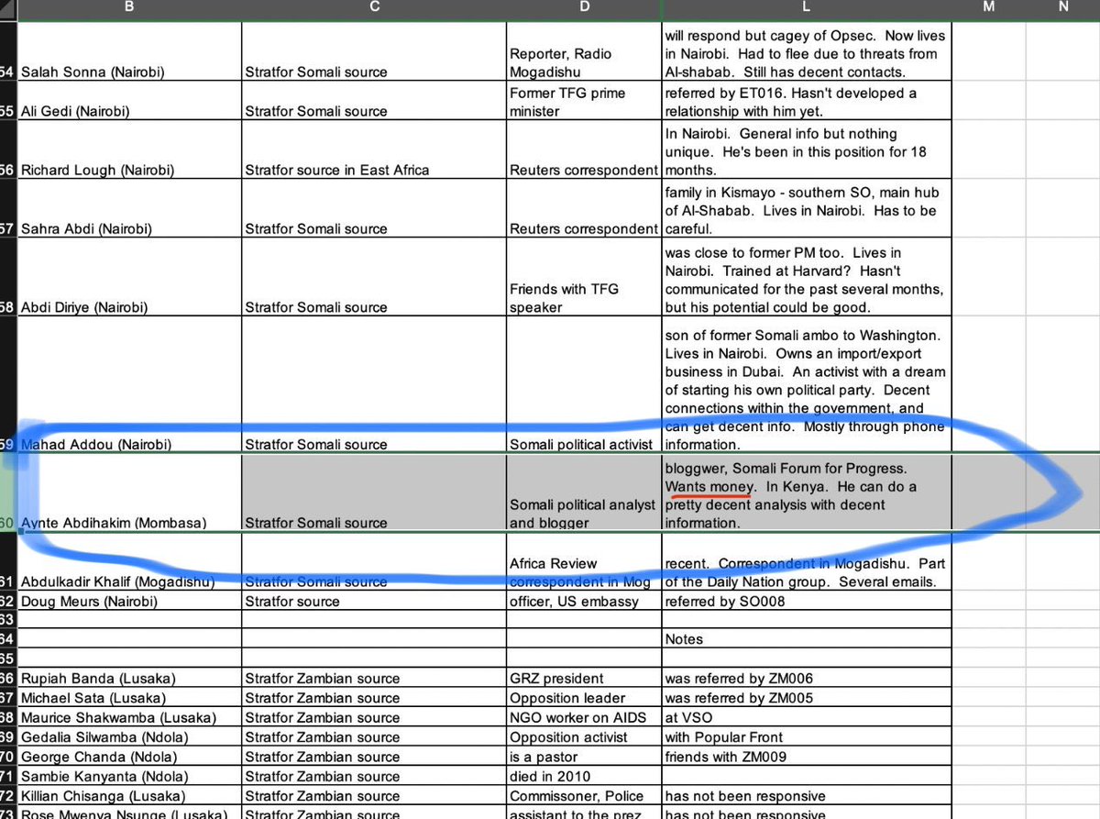
Task: Click cell Stratfor source in East Africa
Action: pyautogui.click(x=374, y=150)
